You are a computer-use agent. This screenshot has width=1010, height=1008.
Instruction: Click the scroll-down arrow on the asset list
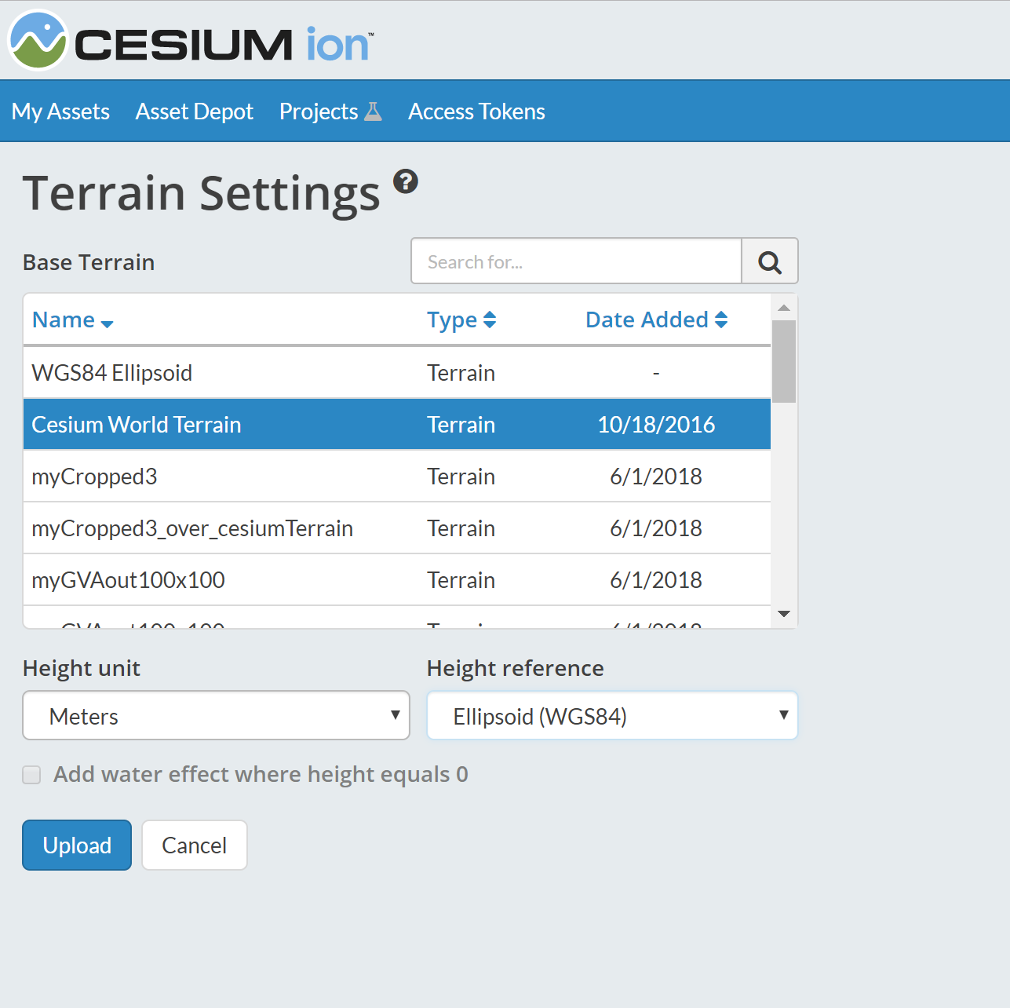point(784,615)
